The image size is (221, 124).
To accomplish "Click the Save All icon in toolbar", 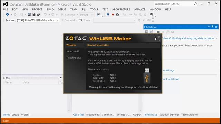I will point(39,14).
